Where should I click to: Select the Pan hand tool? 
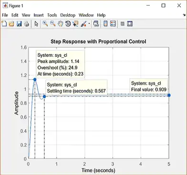point(61,24)
